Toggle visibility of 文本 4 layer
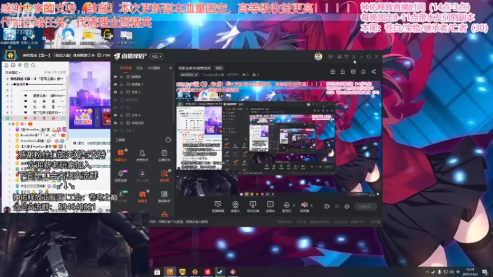 [x=115, y=115]
